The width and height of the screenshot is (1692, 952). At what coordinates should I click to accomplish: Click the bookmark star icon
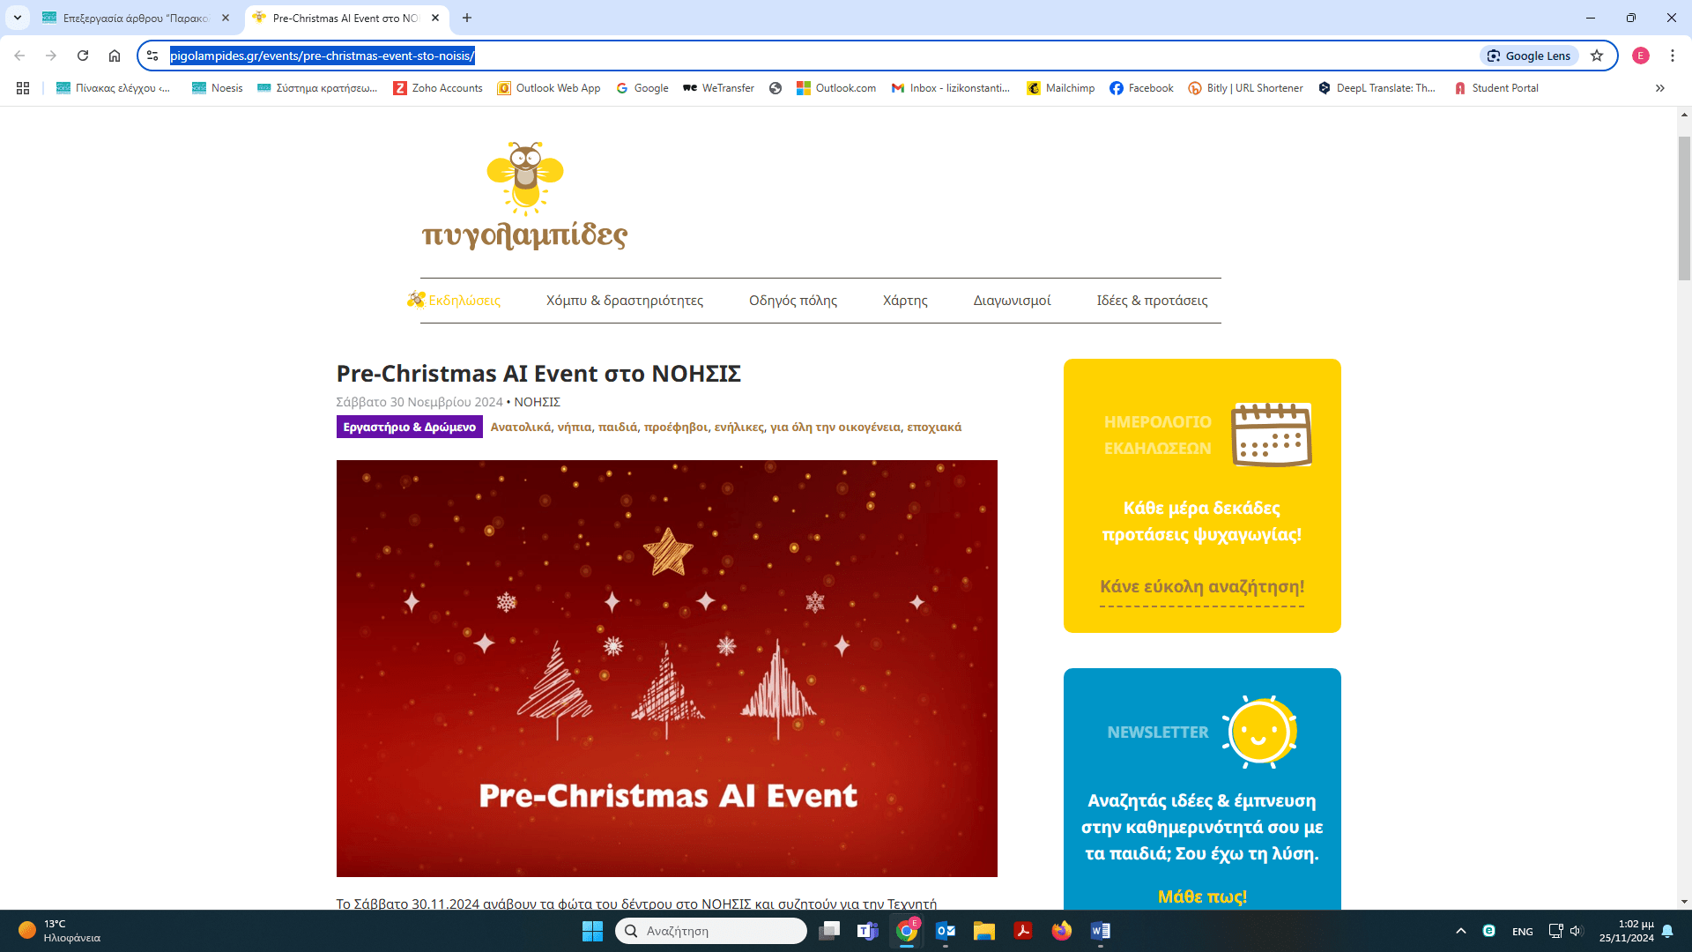[1597, 56]
